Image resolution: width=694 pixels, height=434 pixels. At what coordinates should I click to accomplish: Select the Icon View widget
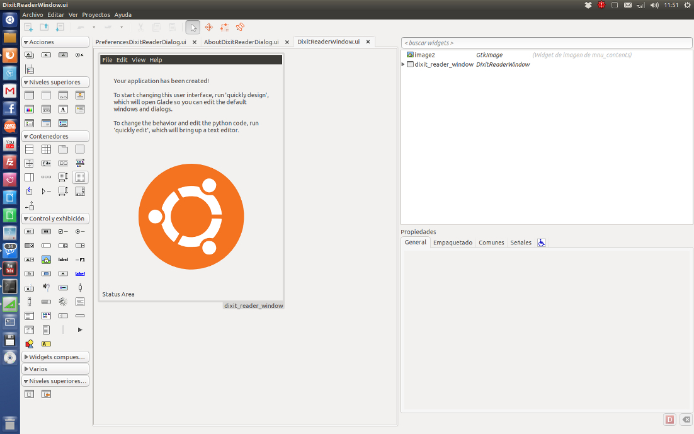tap(46, 316)
